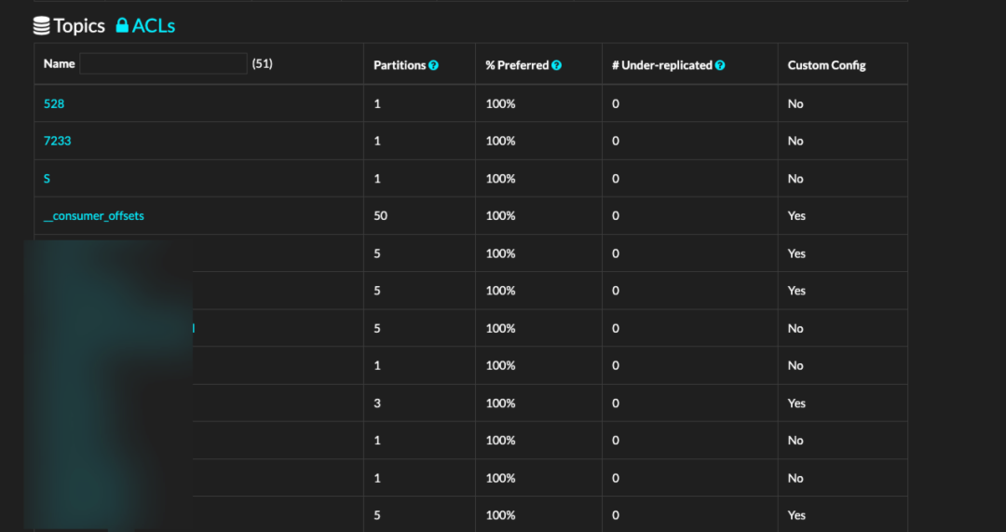Click the Custom Config value for topic 528

(x=795, y=103)
